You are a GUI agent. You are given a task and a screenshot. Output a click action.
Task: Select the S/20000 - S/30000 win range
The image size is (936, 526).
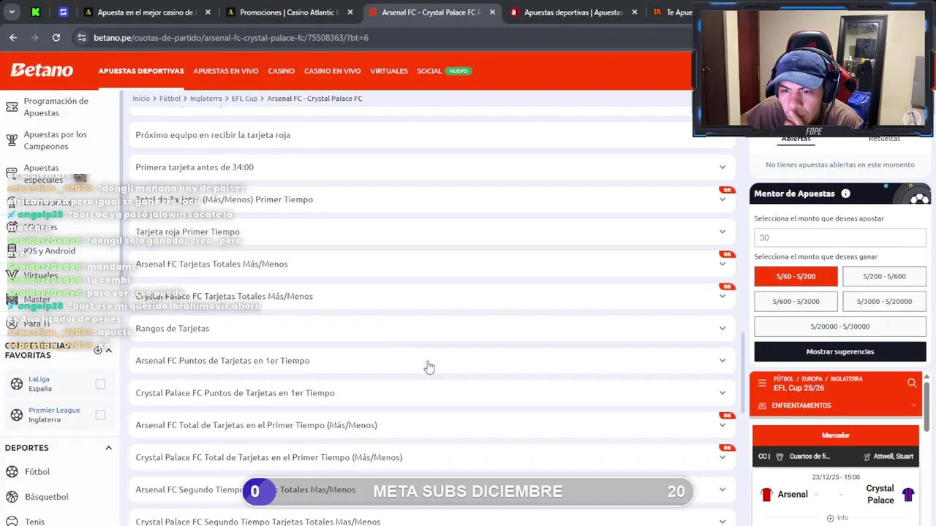point(839,327)
